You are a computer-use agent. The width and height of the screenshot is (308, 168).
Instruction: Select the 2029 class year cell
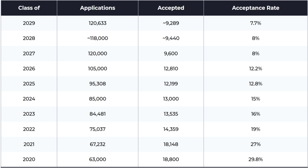coord(29,23)
